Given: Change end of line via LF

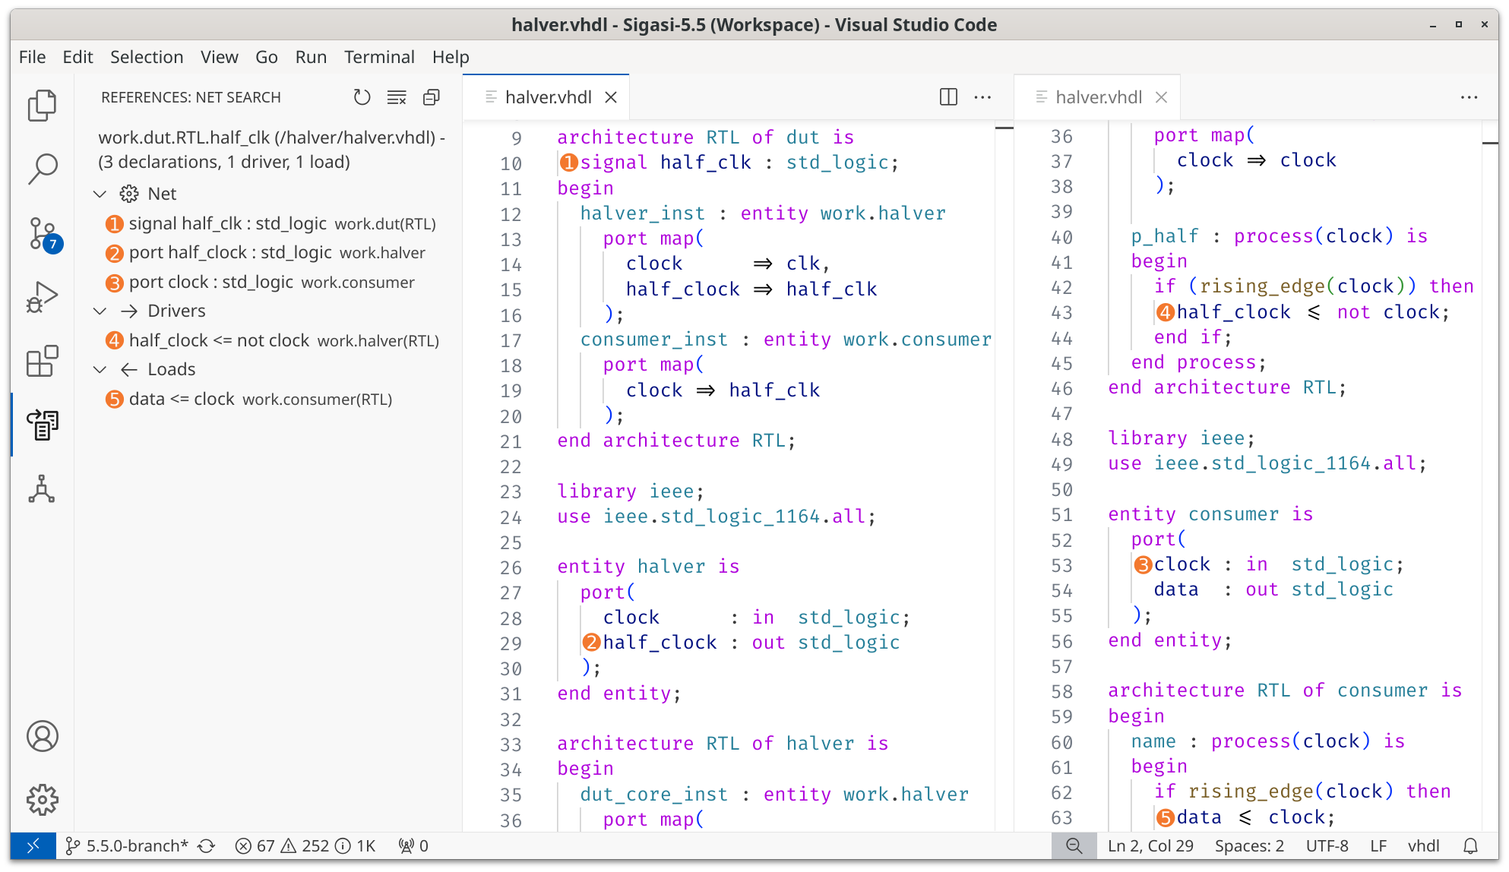Looking at the screenshot, I should (x=1378, y=845).
